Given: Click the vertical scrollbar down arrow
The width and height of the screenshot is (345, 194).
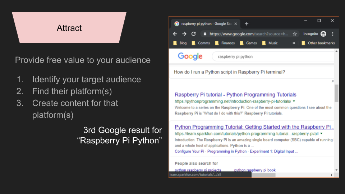Looking at the screenshot, I should 336,170.
